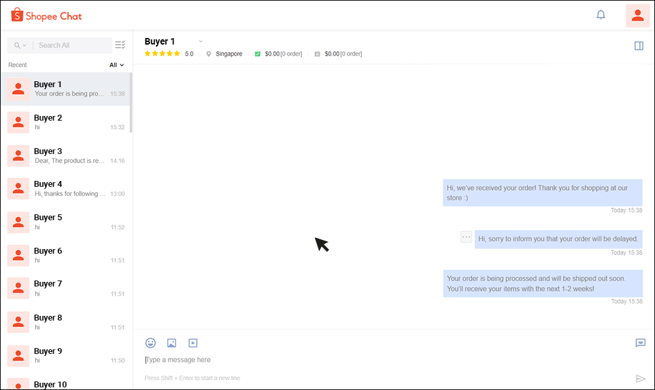This screenshot has height=390, width=655.
Task: Expand the Buyer 1 name dropdown
Action: (200, 41)
